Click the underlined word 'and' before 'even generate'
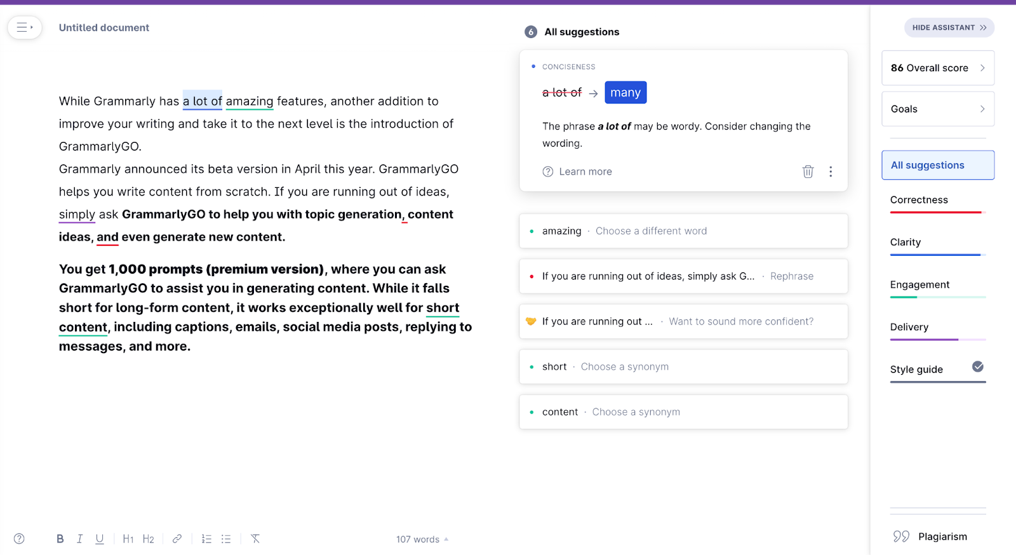Screen dimensions: 1016x555 pyautogui.click(x=107, y=237)
